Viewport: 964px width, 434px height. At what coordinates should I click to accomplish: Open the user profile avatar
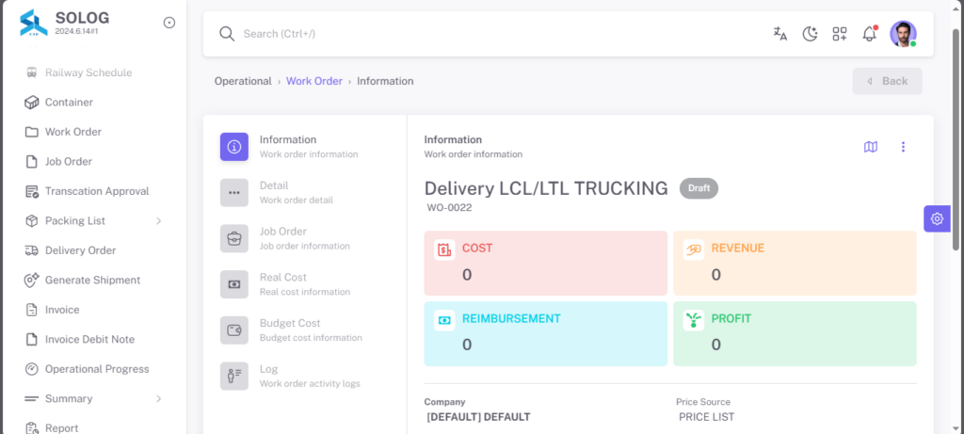[x=903, y=34]
